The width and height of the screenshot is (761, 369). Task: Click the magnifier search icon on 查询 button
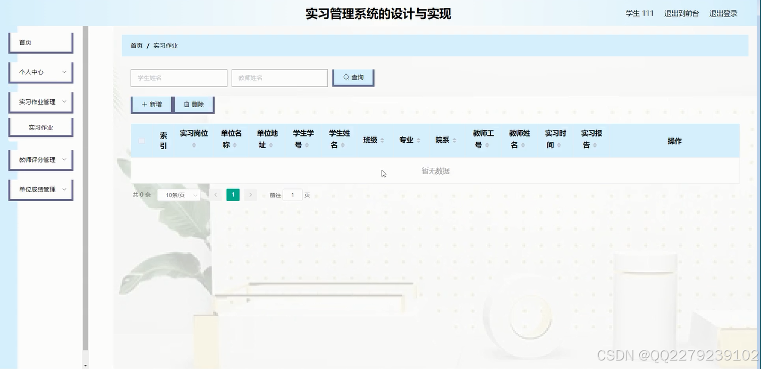[346, 77]
